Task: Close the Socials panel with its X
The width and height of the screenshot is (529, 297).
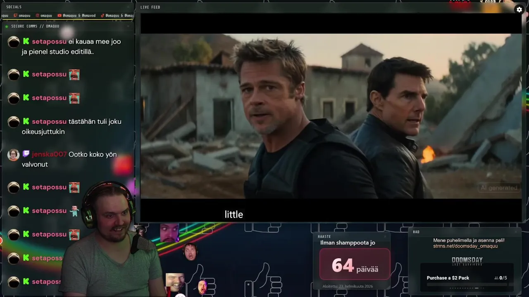Action: pos(128,7)
